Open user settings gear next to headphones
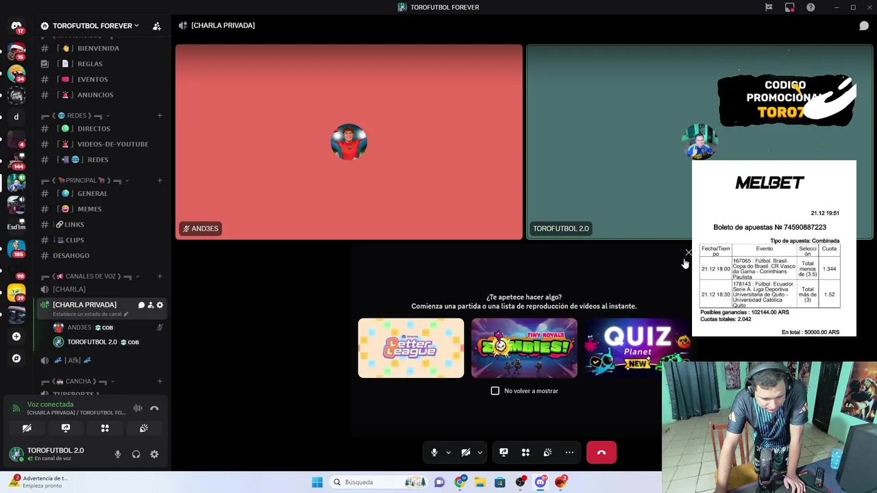This screenshot has height=493, width=877. coord(154,454)
